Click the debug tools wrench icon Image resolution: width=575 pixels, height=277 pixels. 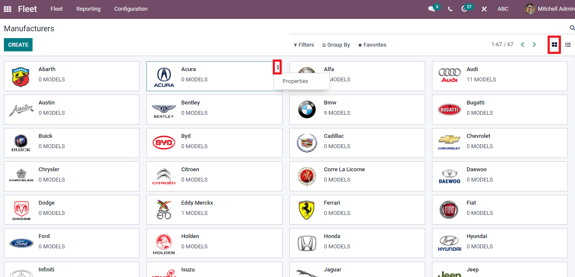[x=484, y=9]
